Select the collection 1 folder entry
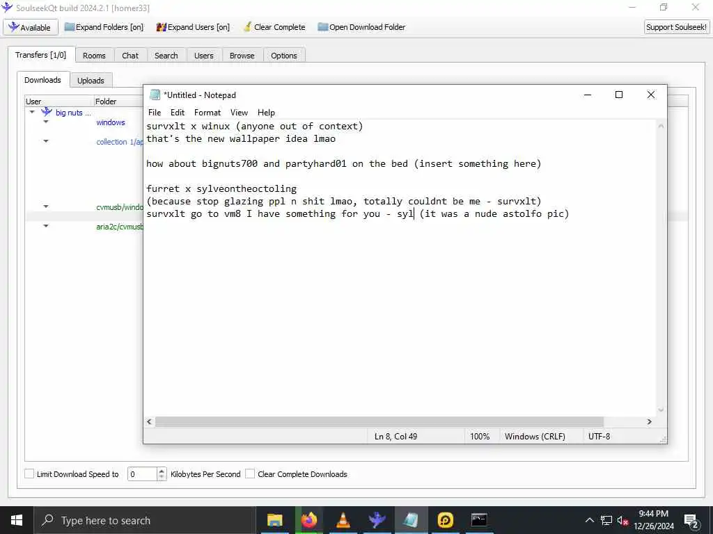The height and width of the screenshot is (534, 713). [x=120, y=142]
